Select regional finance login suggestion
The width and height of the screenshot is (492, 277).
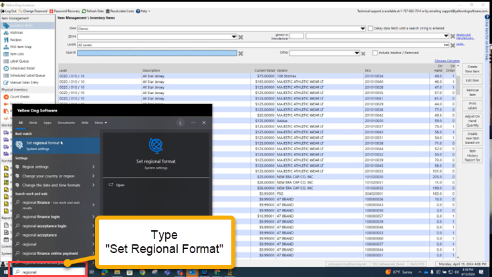pyautogui.click(x=41, y=217)
